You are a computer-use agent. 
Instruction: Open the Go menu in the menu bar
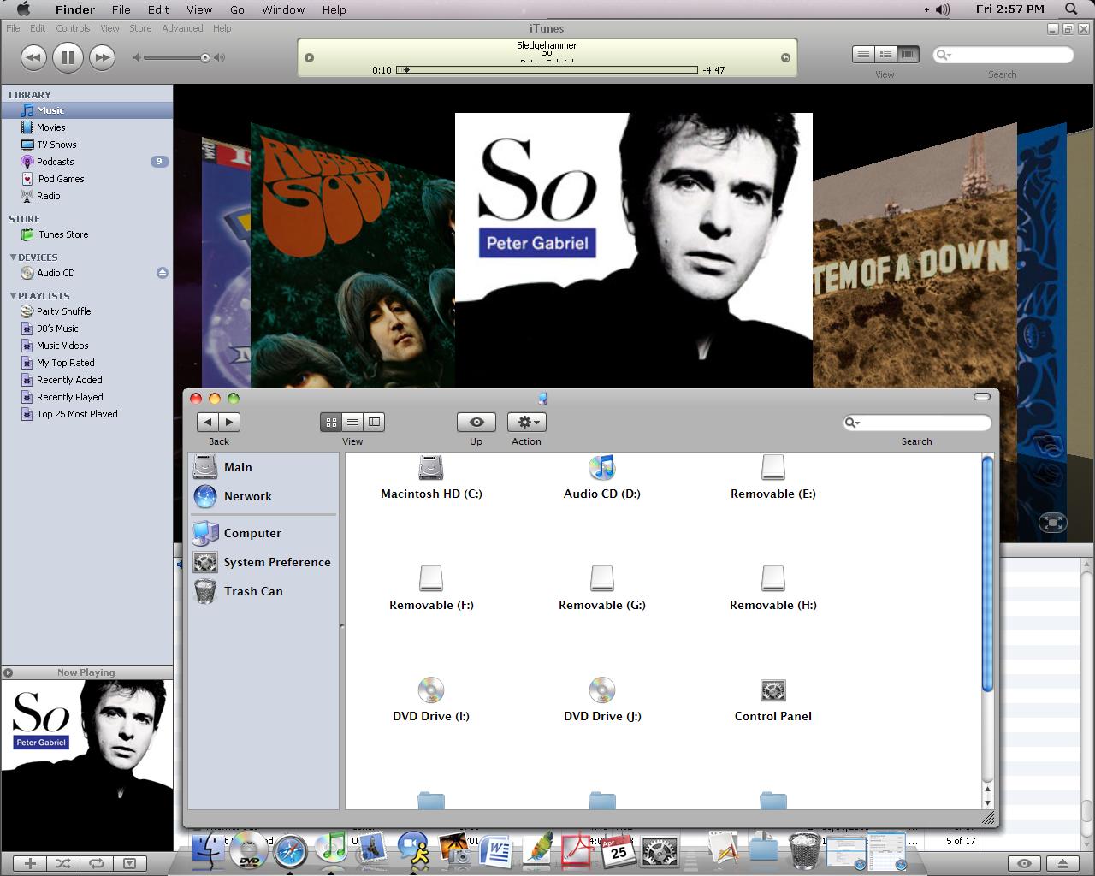click(x=237, y=9)
